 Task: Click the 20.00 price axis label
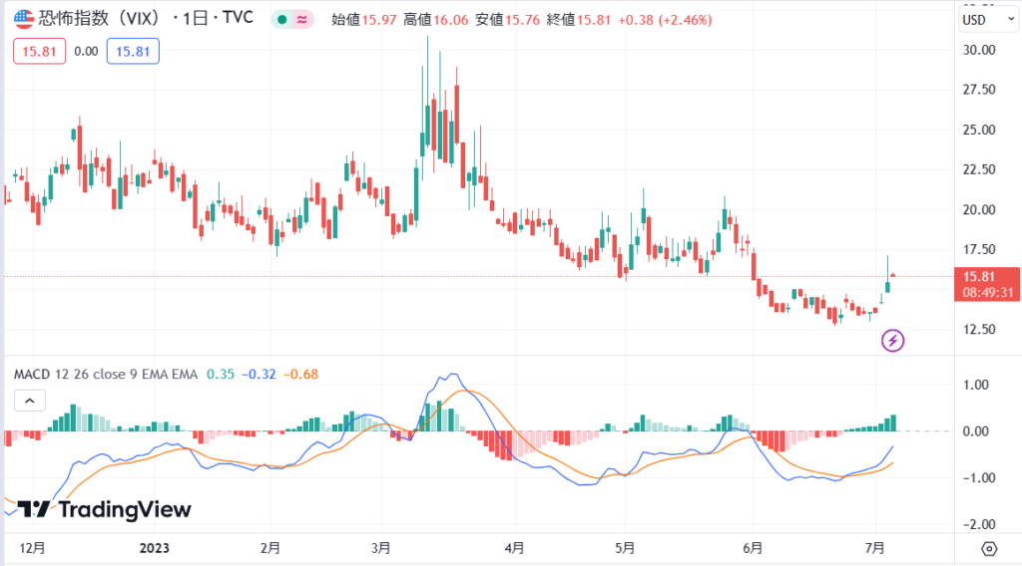pos(979,209)
